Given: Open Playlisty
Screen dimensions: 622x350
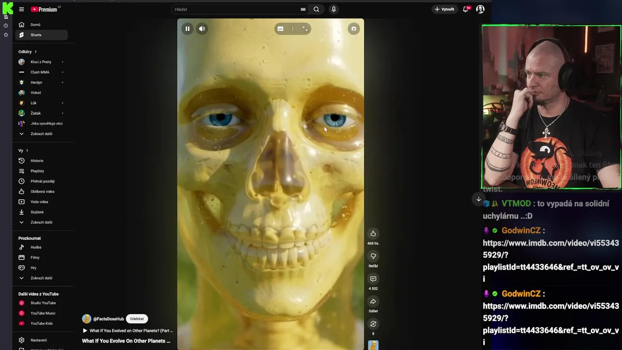Looking at the screenshot, I should click(x=41, y=171).
